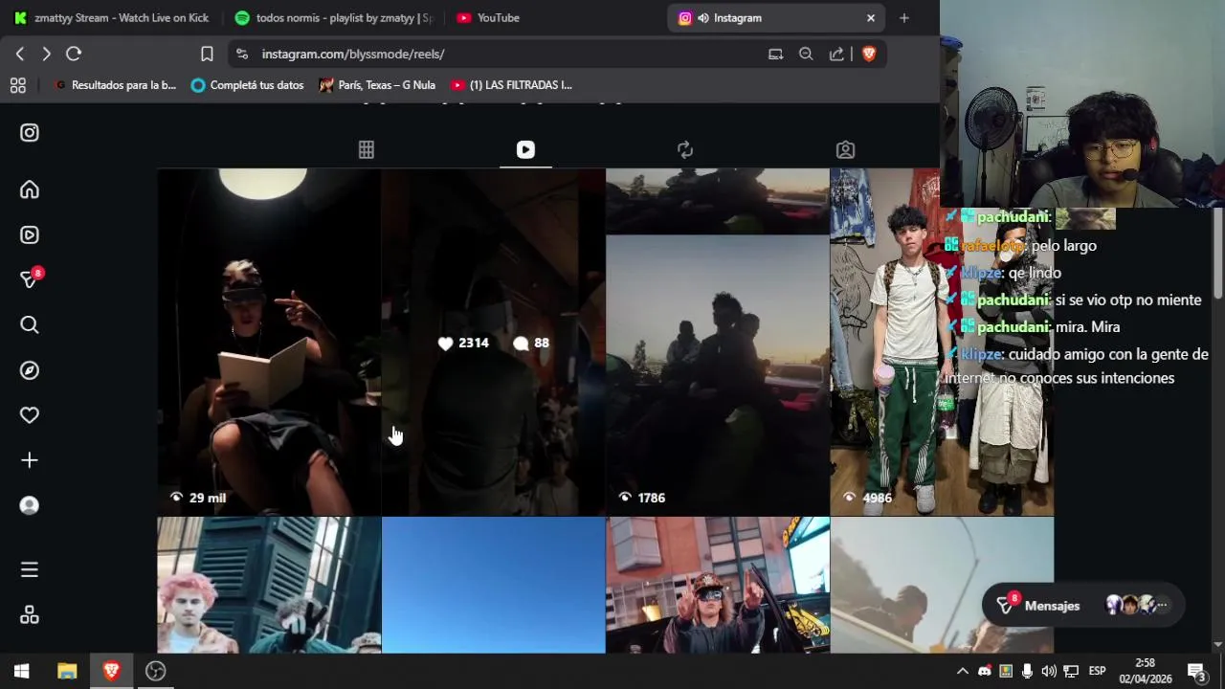Open the reel with 29 mil views
Image resolution: width=1225 pixels, height=689 pixels.
click(269, 342)
